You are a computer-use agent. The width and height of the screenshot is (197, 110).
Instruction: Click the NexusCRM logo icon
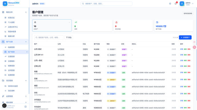(x=5, y=4)
